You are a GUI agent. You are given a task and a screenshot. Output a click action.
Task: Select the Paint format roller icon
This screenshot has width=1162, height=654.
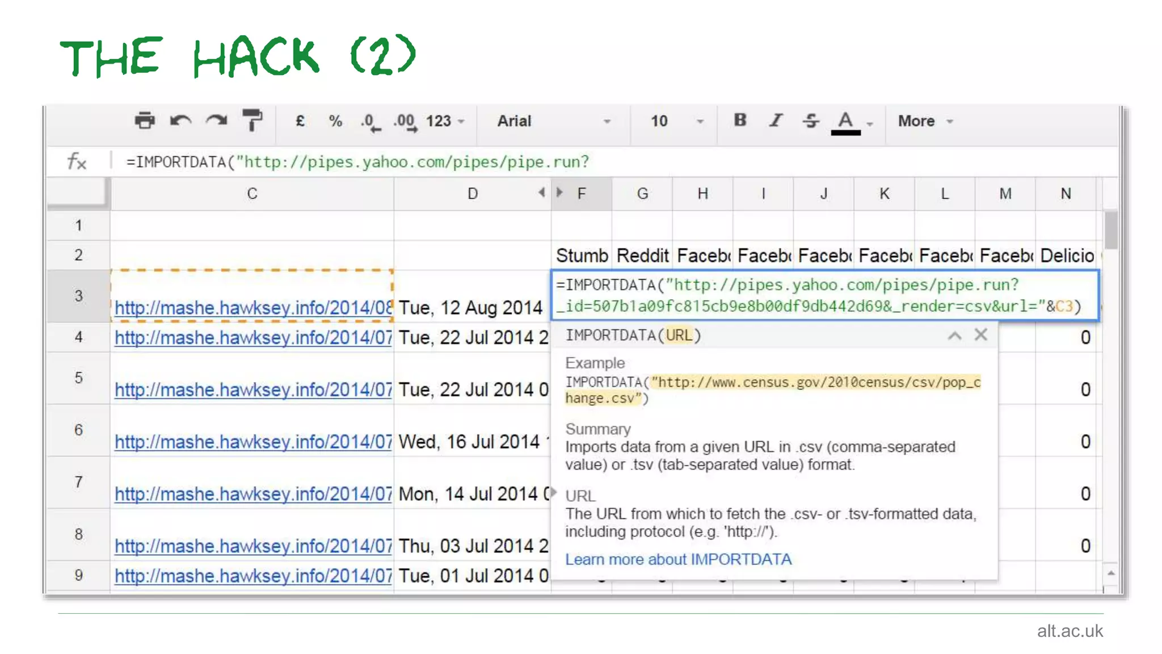[x=252, y=121]
